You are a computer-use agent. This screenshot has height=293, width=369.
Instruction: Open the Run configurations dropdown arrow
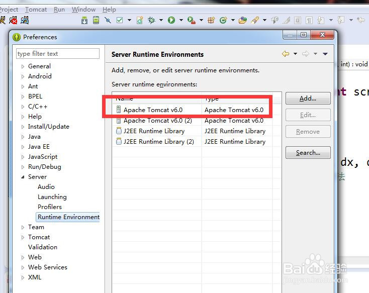tap(181, 20)
